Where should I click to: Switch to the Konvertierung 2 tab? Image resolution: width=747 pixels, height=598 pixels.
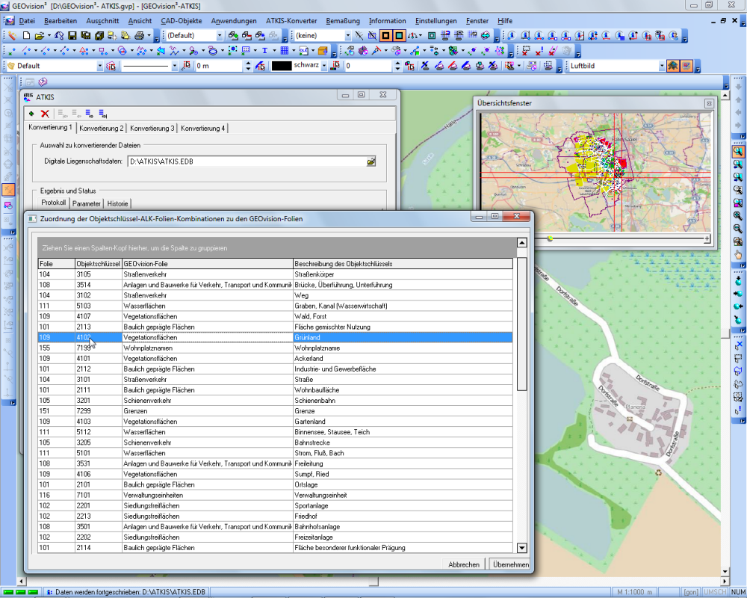pyautogui.click(x=102, y=128)
